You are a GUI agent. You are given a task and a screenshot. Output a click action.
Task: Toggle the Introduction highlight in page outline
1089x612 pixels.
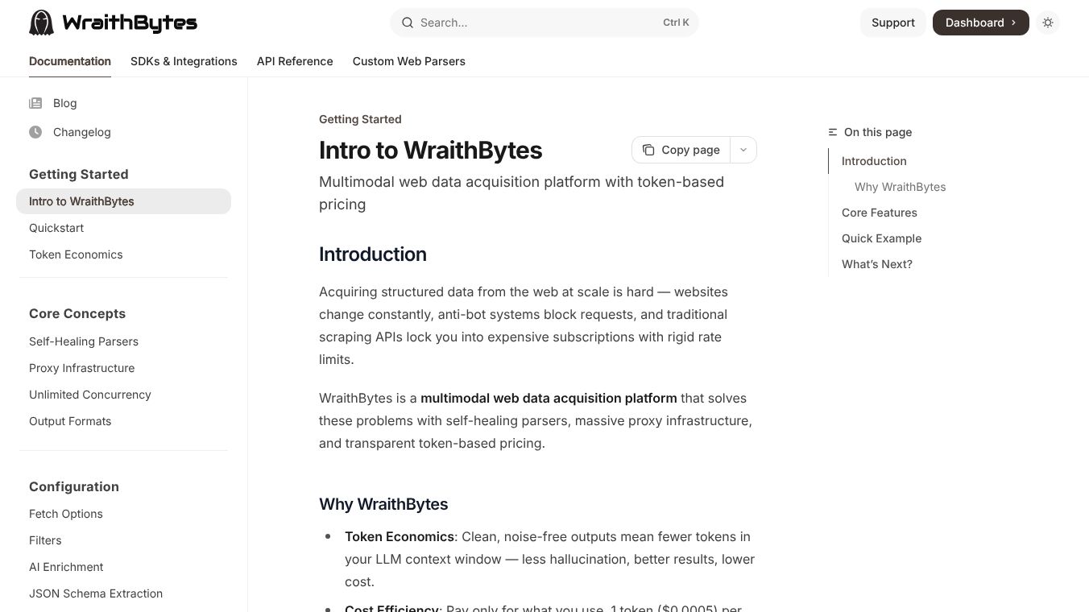(874, 161)
